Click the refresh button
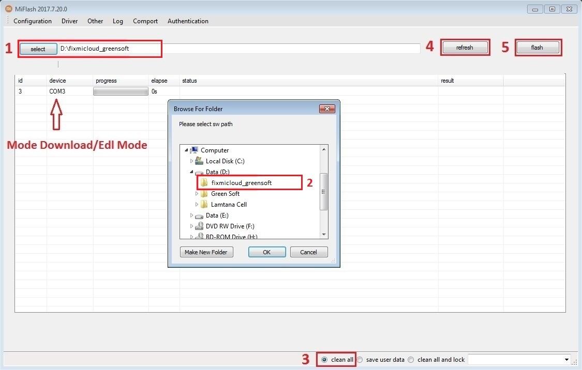 [465, 48]
